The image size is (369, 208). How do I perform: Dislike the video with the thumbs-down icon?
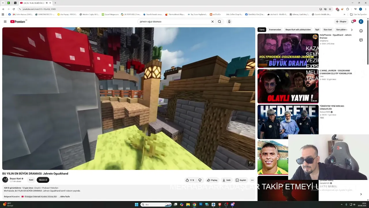[200, 180]
